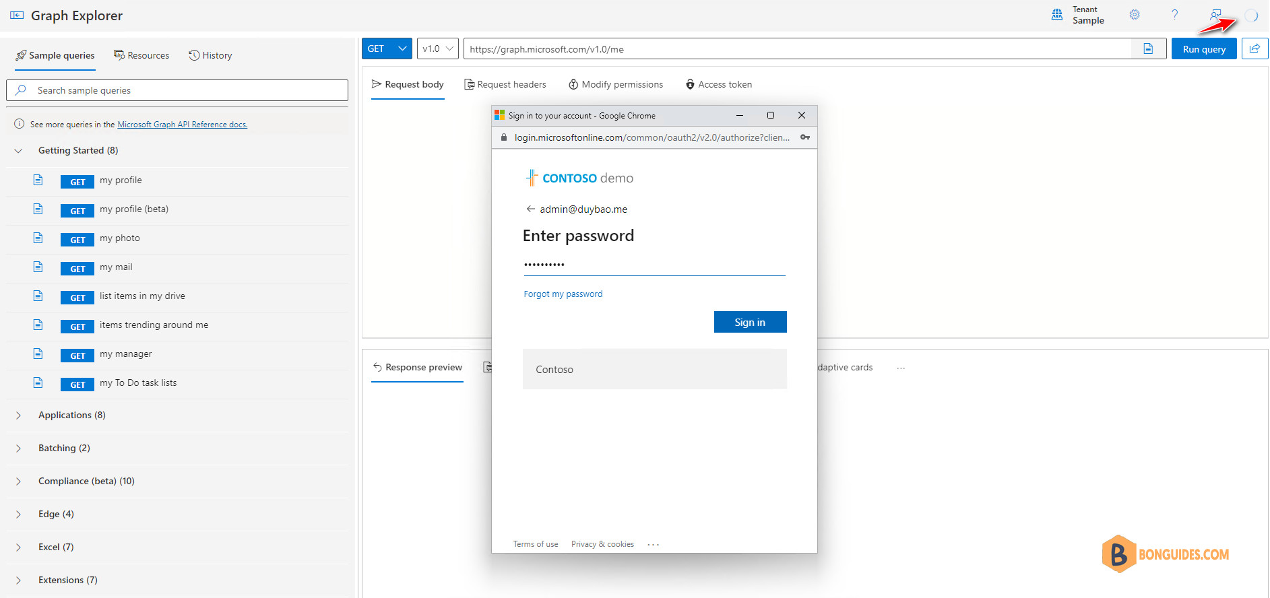Open the v1.0 version dropdown
1270x598 pixels.
[438, 48]
